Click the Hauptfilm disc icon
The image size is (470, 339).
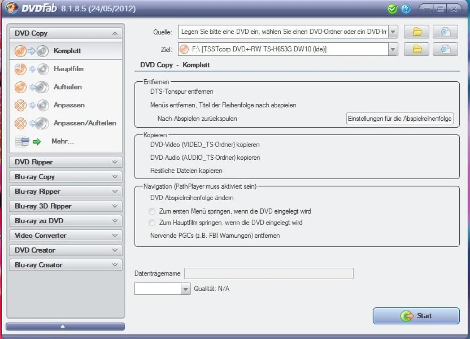pos(31,69)
